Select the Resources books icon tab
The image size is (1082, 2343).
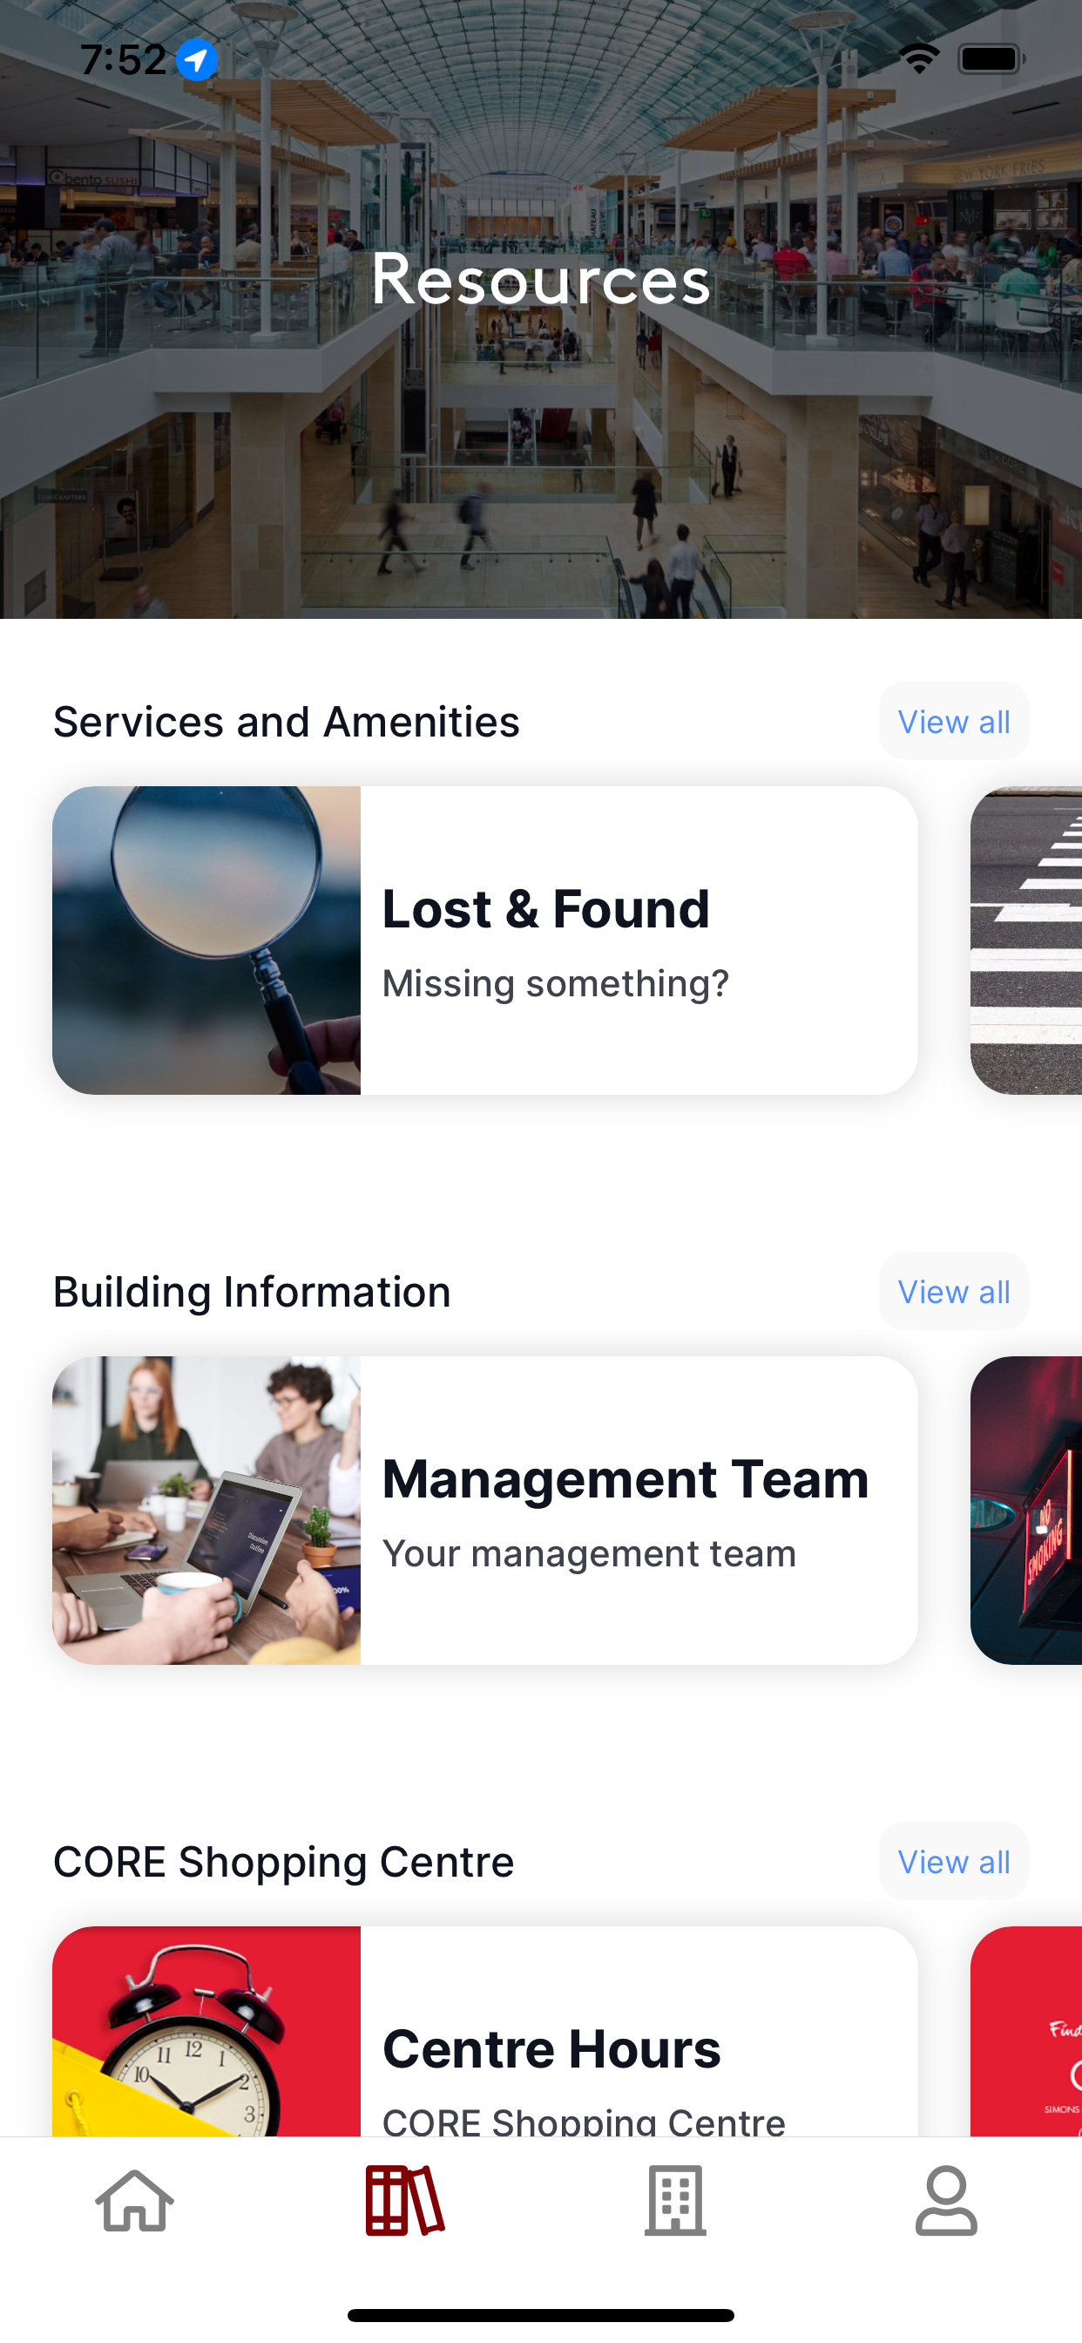coord(404,2200)
